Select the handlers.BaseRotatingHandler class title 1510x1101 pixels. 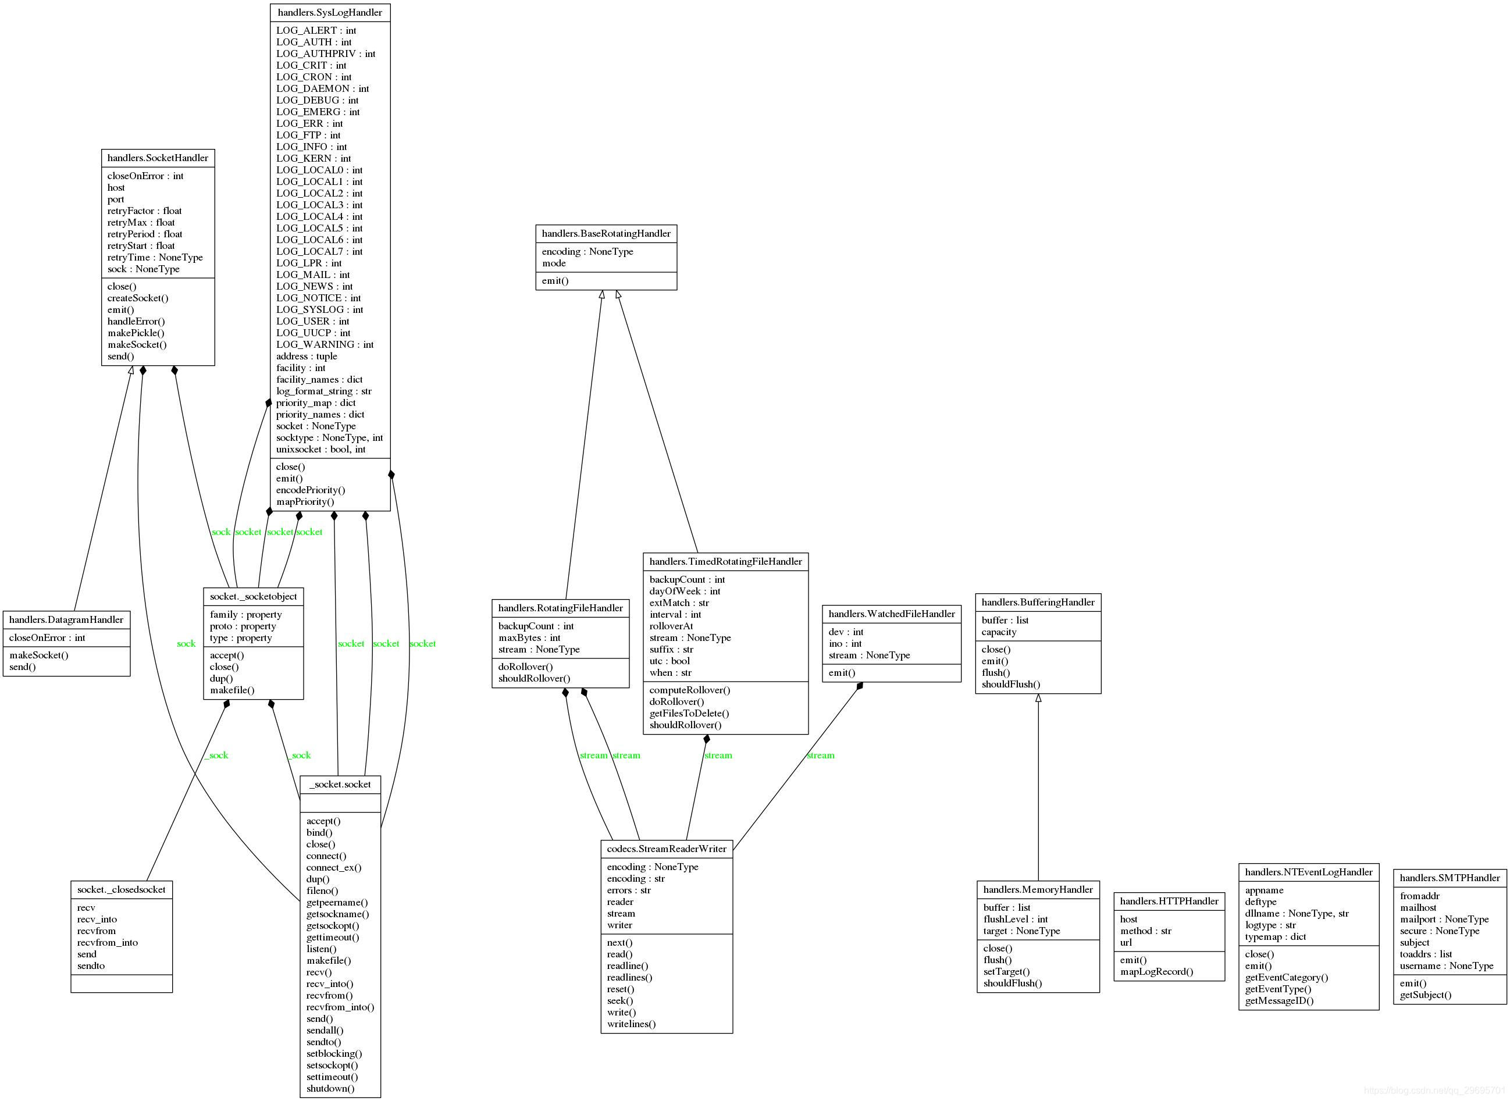coord(607,233)
